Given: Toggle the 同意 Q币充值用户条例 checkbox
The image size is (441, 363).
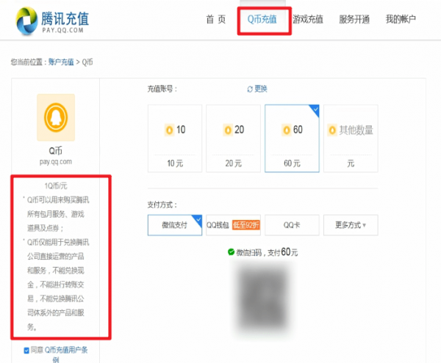Looking at the screenshot, I should [x=26, y=351].
